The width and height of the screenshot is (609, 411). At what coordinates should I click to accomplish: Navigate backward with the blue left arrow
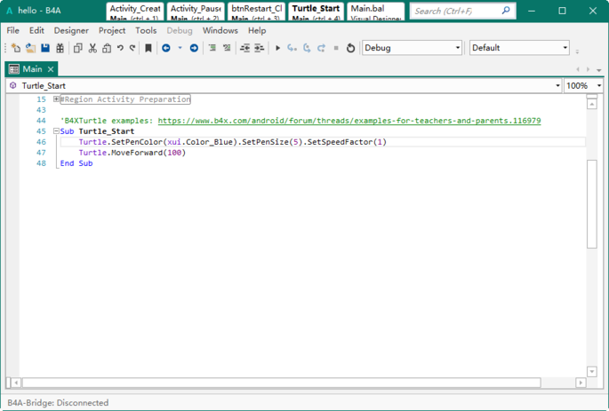[x=166, y=48]
